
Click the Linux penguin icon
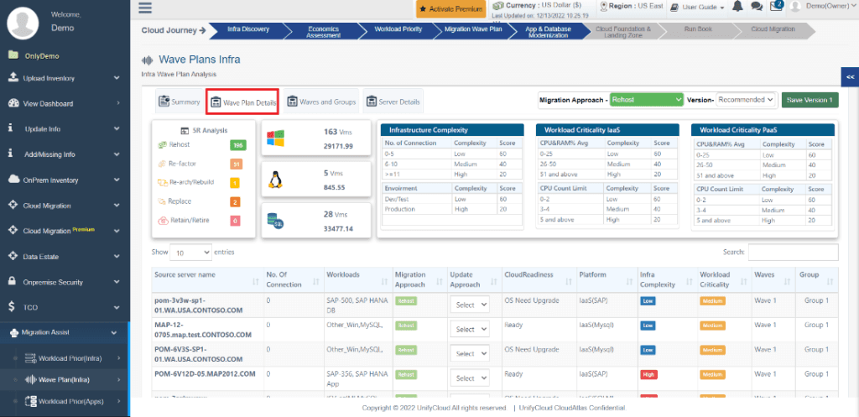[275, 180]
